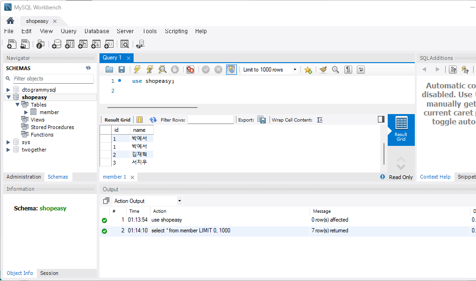Open the Scripting menu

[x=176, y=31]
